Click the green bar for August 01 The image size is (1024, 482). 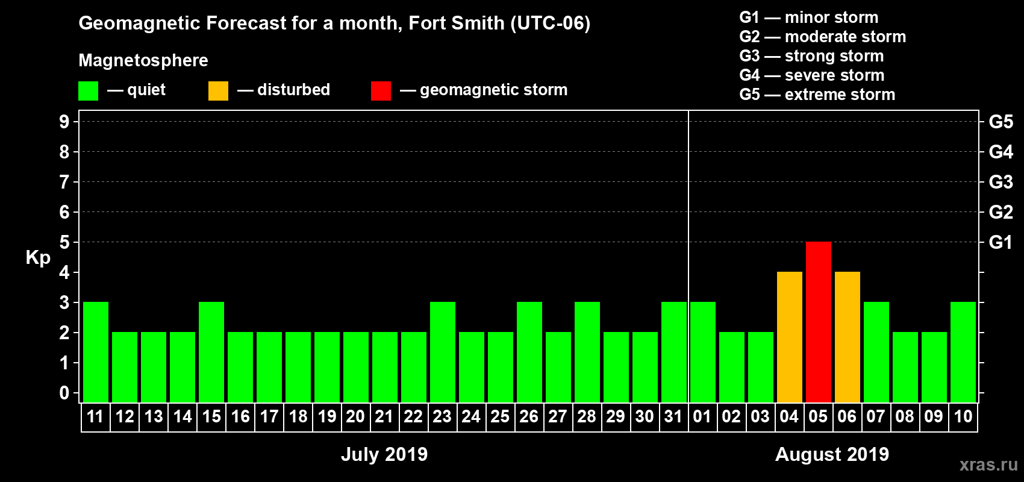703,352
